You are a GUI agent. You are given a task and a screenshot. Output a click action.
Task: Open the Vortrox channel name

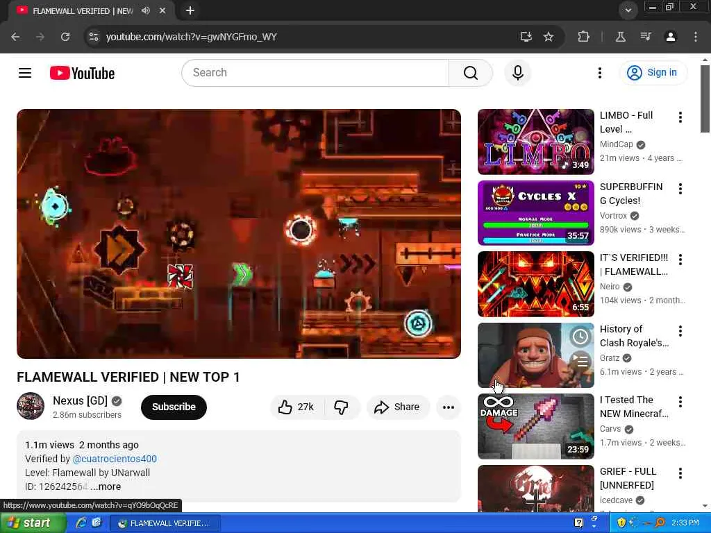tap(613, 216)
